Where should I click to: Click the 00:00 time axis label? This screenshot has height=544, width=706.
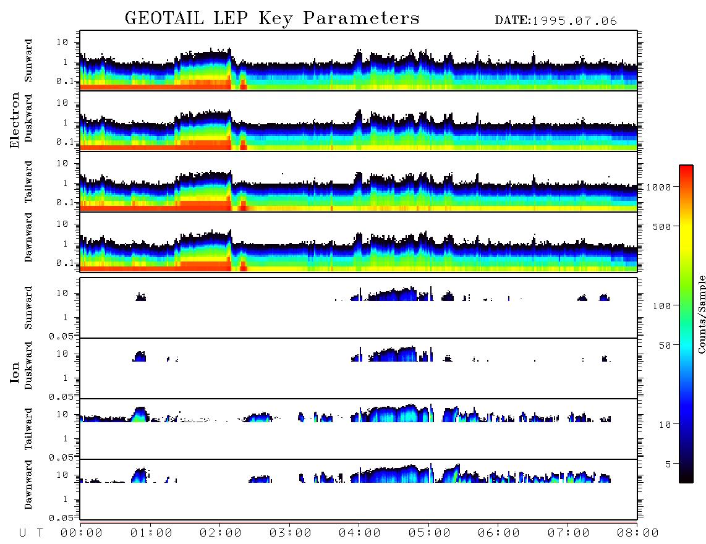point(82,533)
